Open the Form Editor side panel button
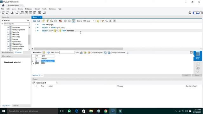203x114 pixels. click(x=198, y=66)
